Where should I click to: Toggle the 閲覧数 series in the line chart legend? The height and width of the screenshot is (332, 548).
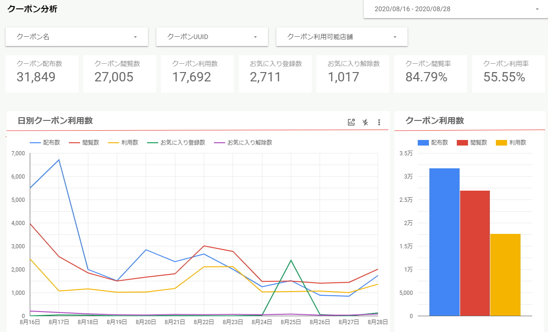pos(84,143)
